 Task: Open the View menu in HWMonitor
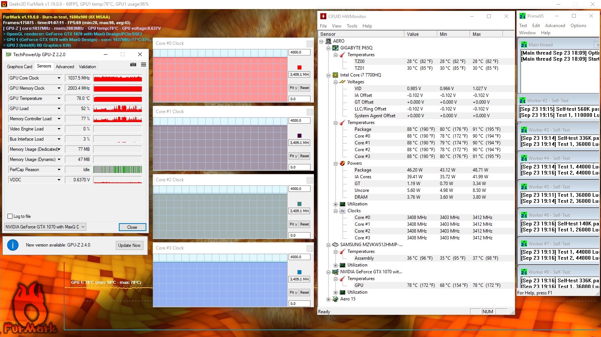pyautogui.click(x=337, y=26)
